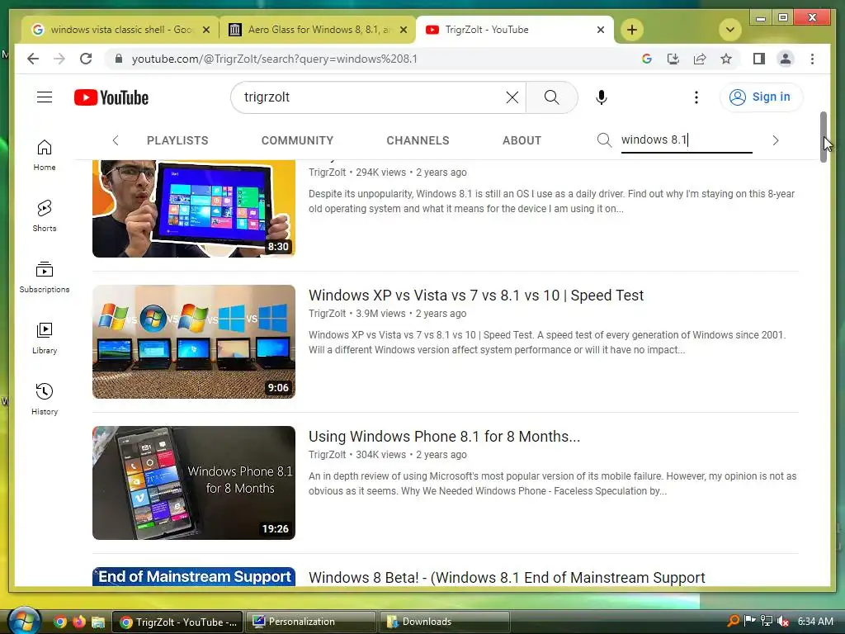Screen dimensions: 845x634
Task: Open TrigrZolt channel under Speed Test video
Action: (327, 313)
